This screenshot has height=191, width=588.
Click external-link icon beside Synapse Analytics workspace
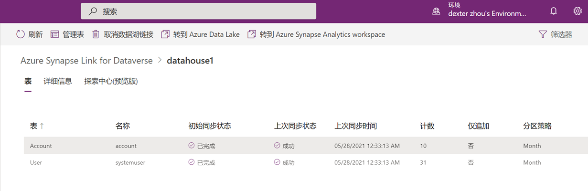(252, 34)
